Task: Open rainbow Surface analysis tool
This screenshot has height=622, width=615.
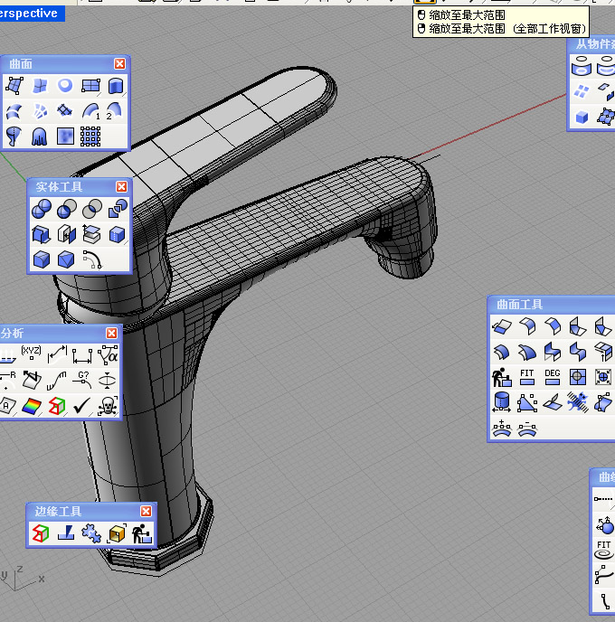Action: point(32,406)
